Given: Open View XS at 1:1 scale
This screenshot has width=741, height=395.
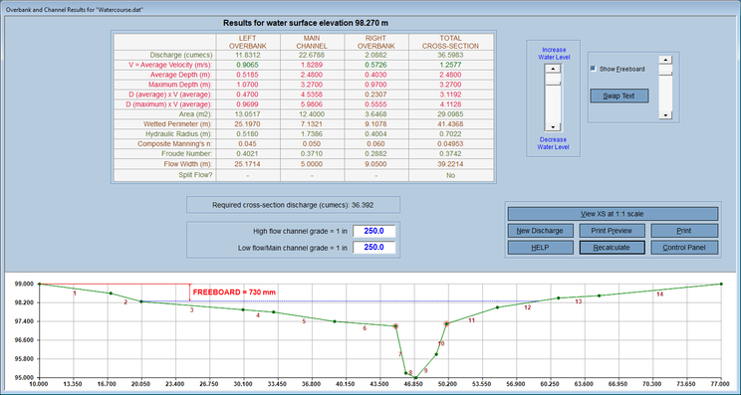Looking at the screenshot, I should (x=613, y=214).
